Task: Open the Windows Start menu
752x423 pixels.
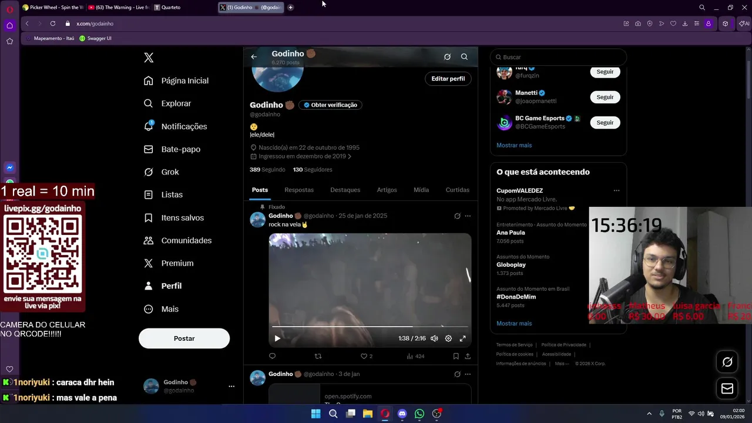Action: [x=315, y=414]
